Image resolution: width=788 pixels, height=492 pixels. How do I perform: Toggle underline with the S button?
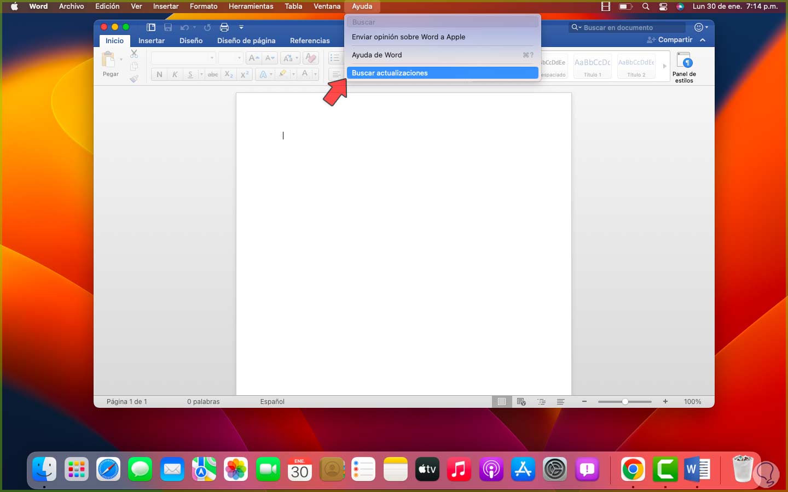pyautogui.click(x=190, y=74)
